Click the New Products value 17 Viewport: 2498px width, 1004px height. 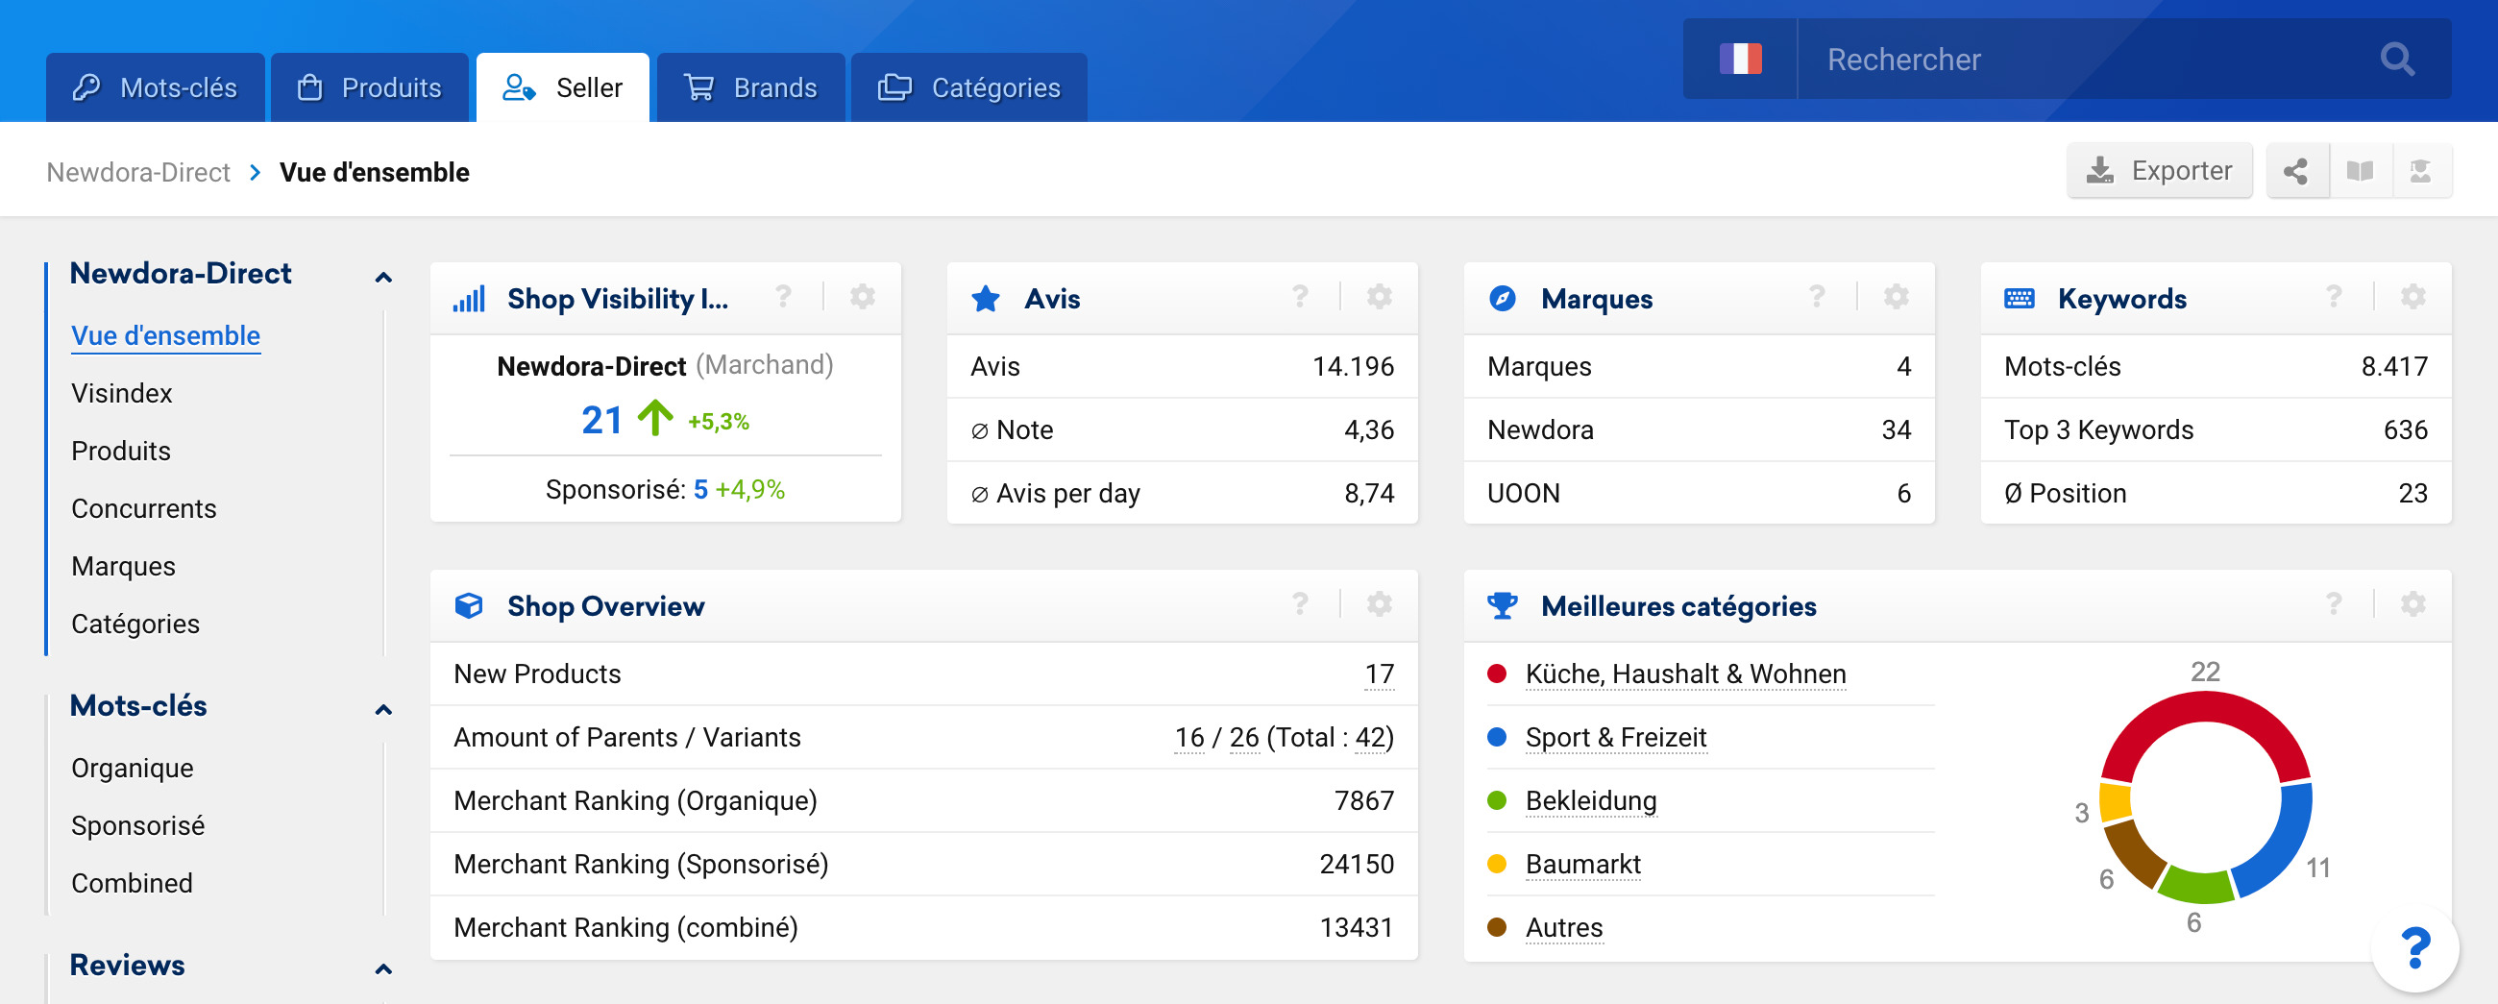(1379, 673)
